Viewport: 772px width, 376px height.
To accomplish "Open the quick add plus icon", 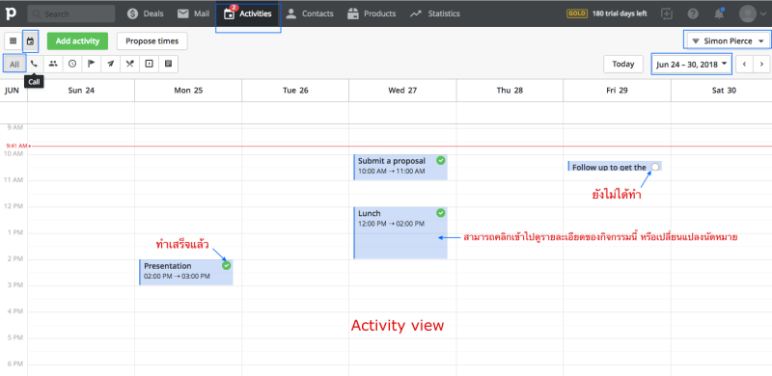I will 667,13.
